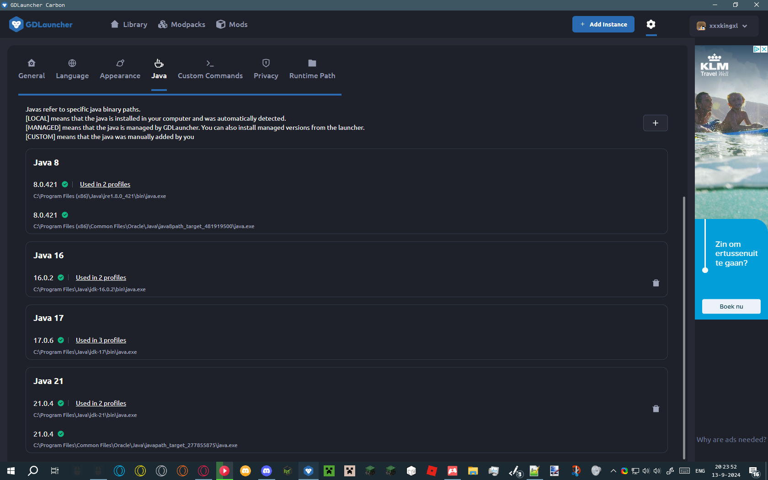Image resolution: width=768 pixels, height=480 pixels.
Task: Switch to the Runtime Path tab
Action: [x=312, y=69]
